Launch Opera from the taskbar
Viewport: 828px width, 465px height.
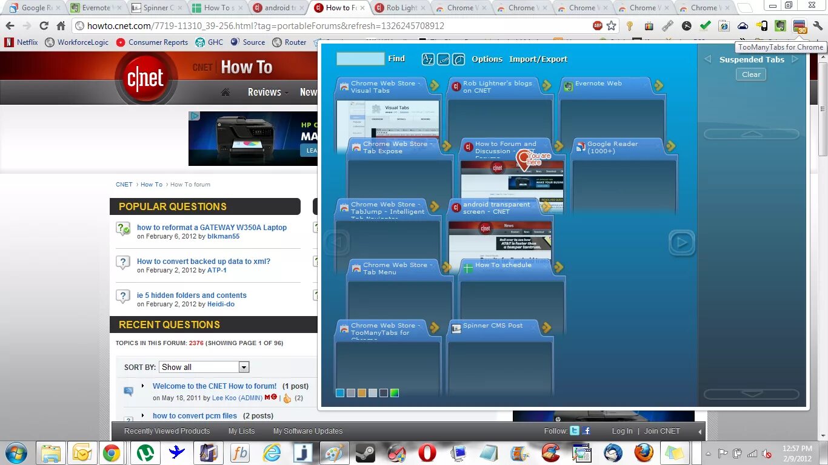point(427,452)
